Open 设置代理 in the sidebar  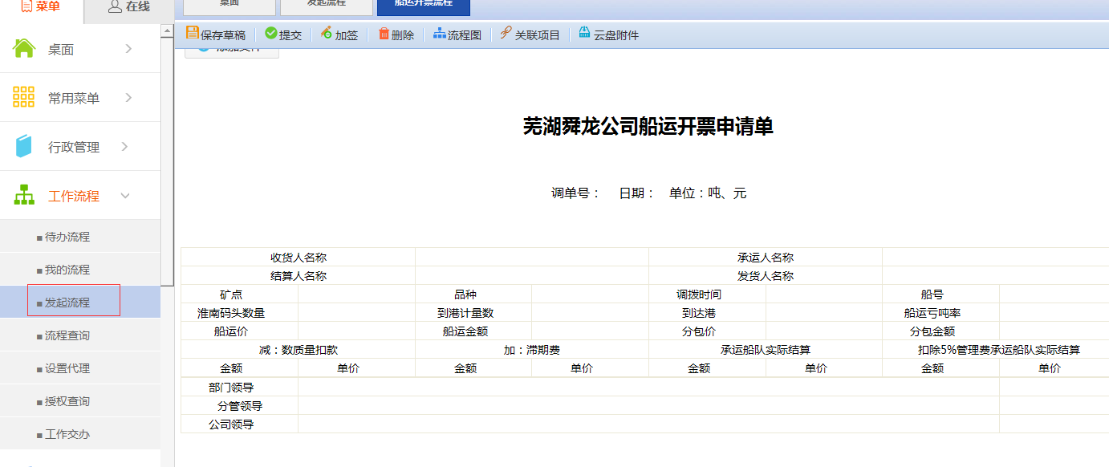point(80,368)
